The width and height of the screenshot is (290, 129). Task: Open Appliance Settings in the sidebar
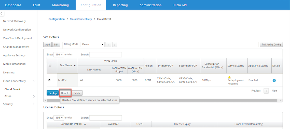[x=14, y=55]
